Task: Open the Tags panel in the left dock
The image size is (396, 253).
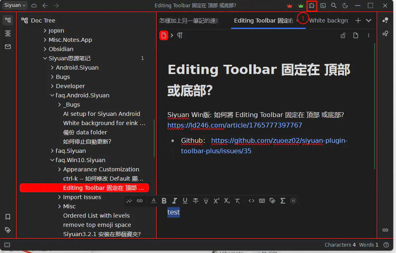Action: click(7, 230)
